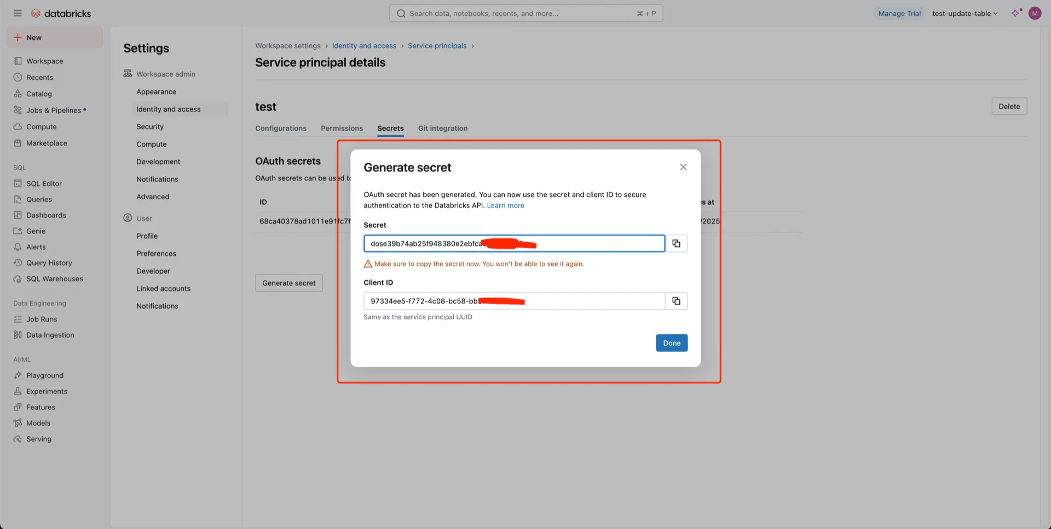Open Development settings
Viewport: 1051px width, 529px height.
158,161
